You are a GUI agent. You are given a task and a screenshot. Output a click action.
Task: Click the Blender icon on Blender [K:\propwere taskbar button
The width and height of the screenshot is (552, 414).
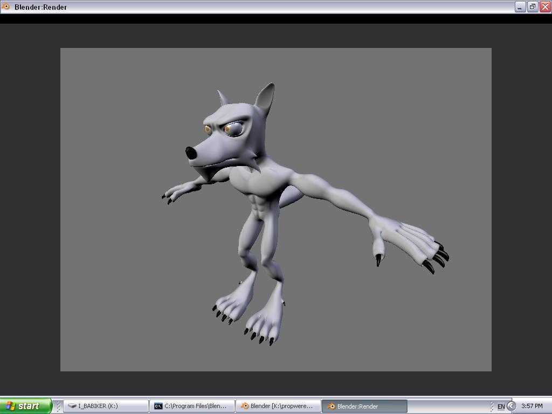(x=245, y=406)
